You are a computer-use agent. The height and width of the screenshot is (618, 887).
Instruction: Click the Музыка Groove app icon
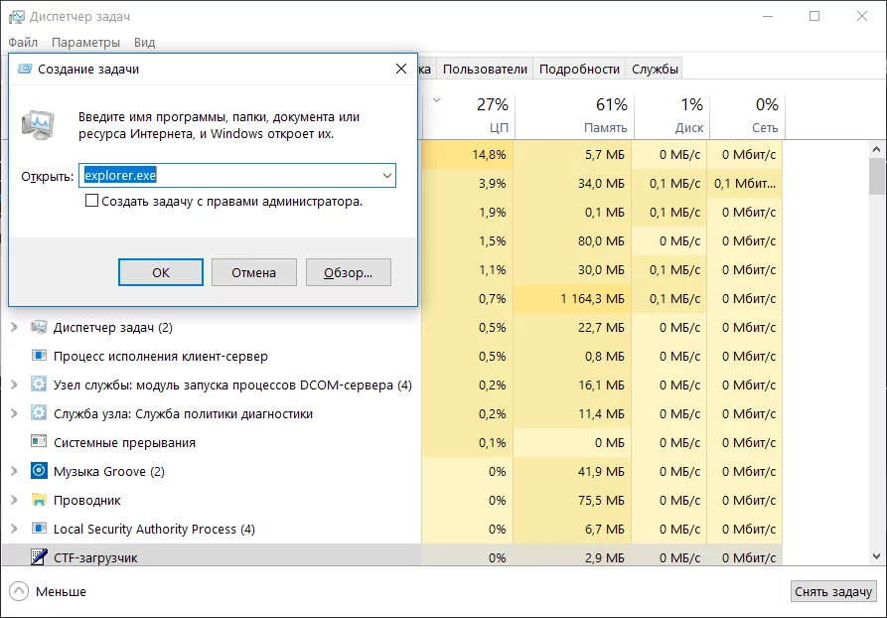(x=39, y=471)
